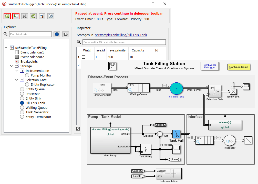Click the yellow Configure Demo button
Screen dimensions: 258x184
click(239, 67)
